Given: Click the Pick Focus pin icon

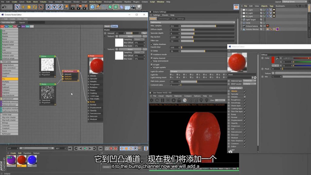Looking at the screenshot, I should tap(201, 100).
